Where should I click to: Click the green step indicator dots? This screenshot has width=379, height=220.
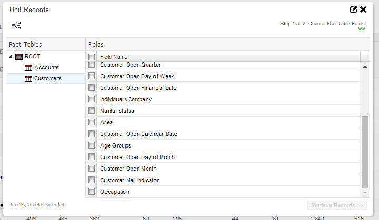[x=361, y=28]
